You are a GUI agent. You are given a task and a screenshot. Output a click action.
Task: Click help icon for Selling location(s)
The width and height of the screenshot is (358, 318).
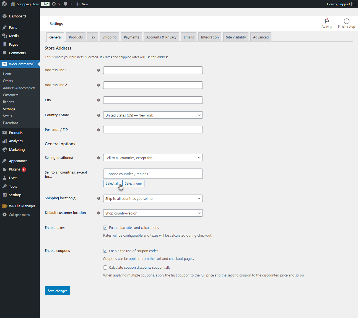click(x=98, y=158)
